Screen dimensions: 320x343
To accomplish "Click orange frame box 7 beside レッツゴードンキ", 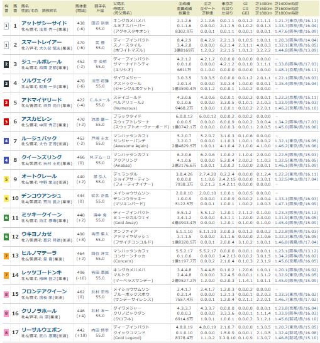I will coord(6,275).
